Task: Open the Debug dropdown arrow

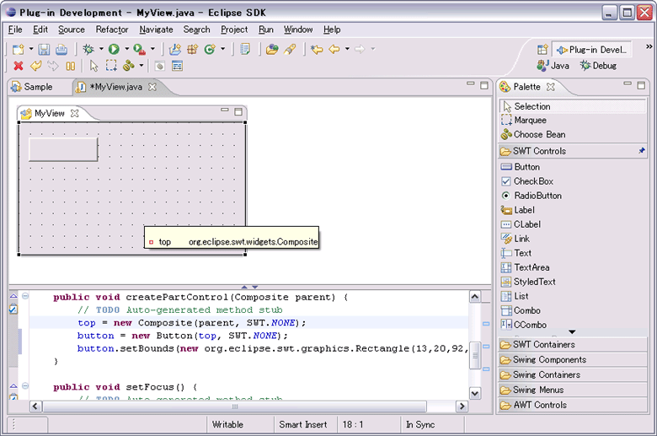Action: tap(101, 49)
